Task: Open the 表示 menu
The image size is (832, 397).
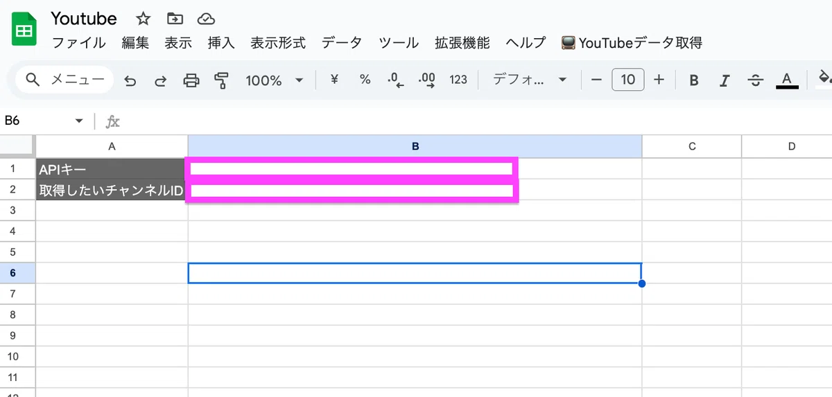Action: pyautogui.click(x=178, y=43)
